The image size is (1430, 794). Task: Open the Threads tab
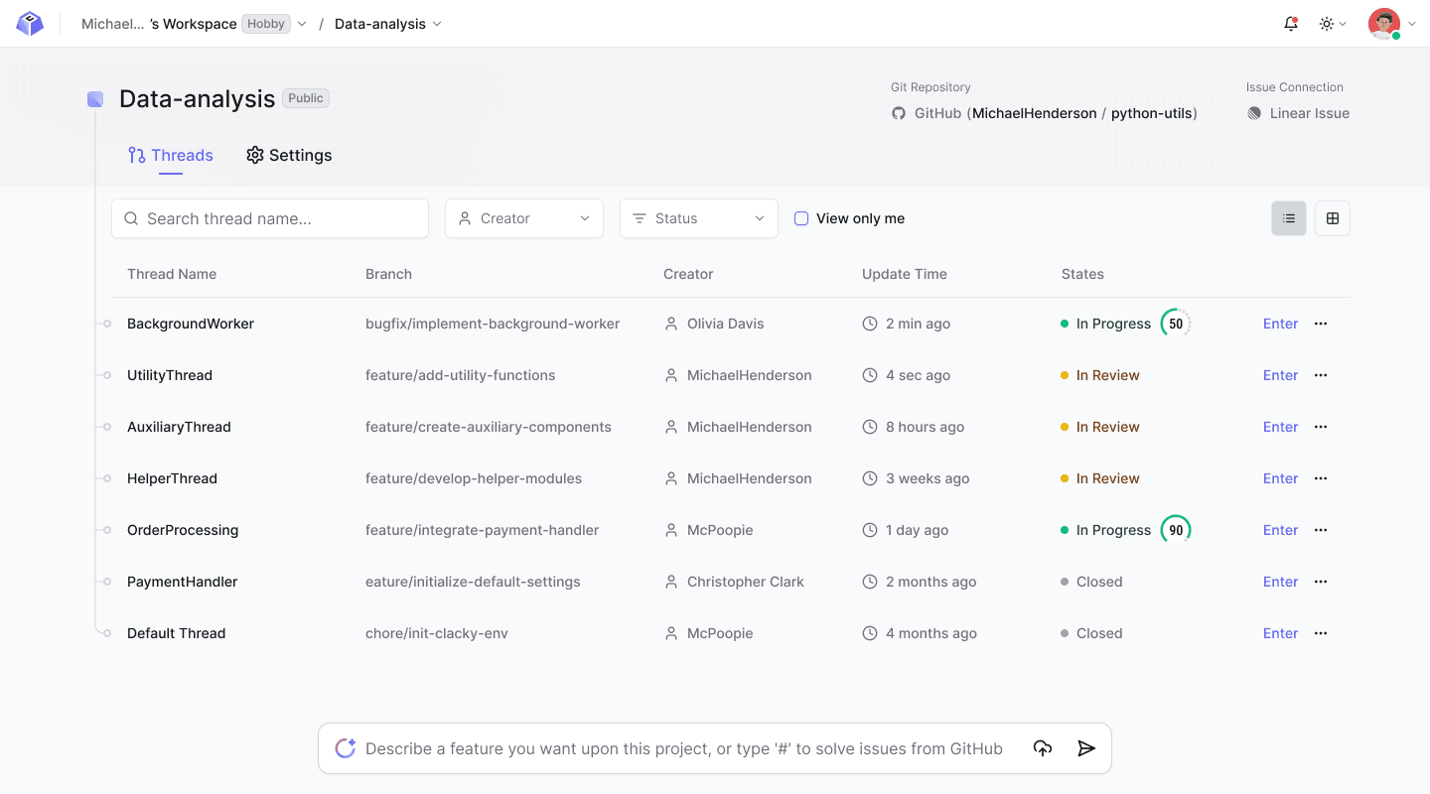pyautogui.click(x=171, y=155)
